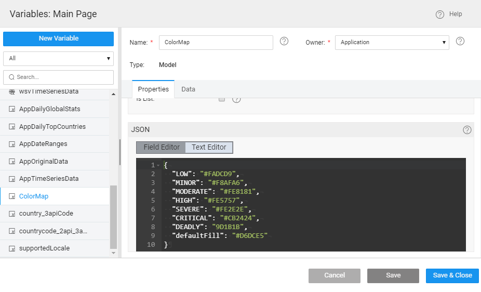The height and width of the screenshot is (292, 481).
Task: Click the Save & Close button
Action: (452, 275)
